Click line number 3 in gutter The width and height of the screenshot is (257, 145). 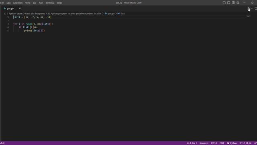(x=8, y=24)
